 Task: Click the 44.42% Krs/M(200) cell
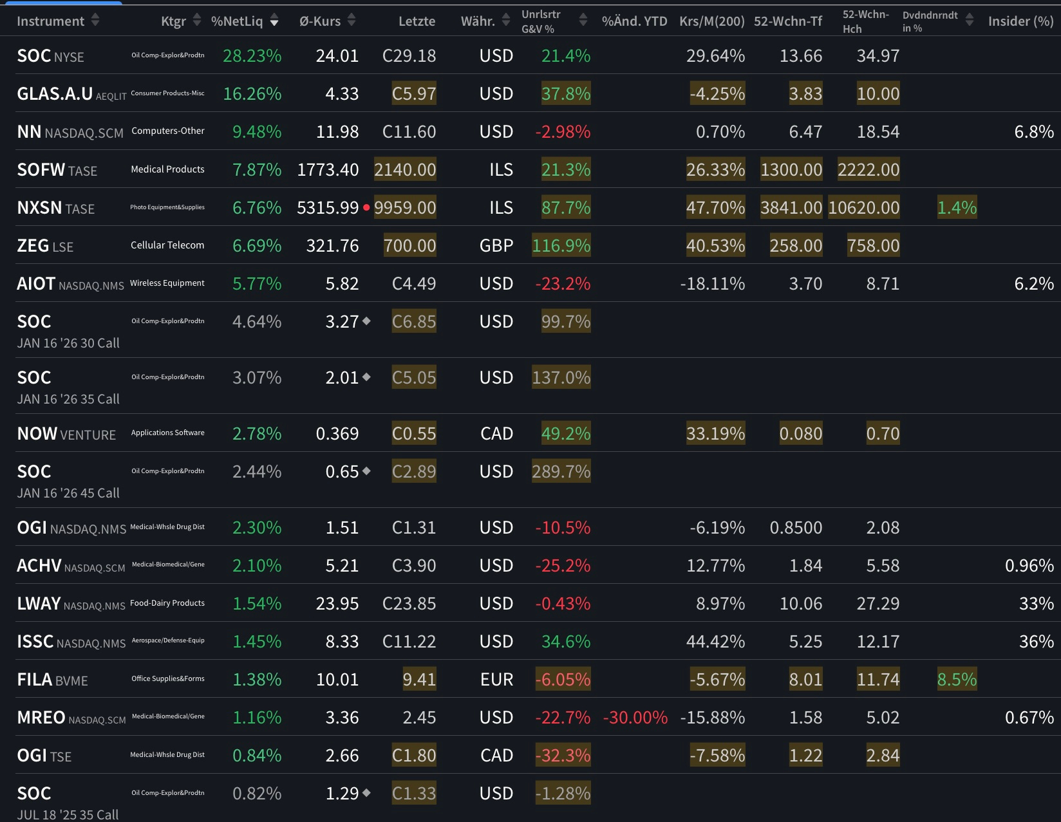pyautogui.click(x=715, y=642)
